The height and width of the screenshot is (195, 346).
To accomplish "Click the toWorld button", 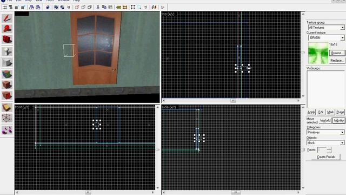I will [x=325, y=120].
